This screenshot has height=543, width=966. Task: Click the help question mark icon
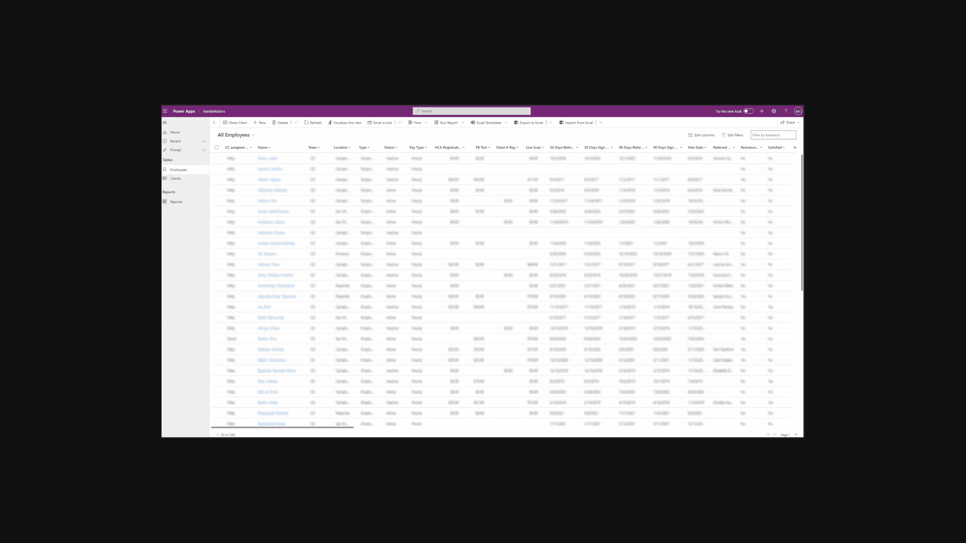(786, 111)
